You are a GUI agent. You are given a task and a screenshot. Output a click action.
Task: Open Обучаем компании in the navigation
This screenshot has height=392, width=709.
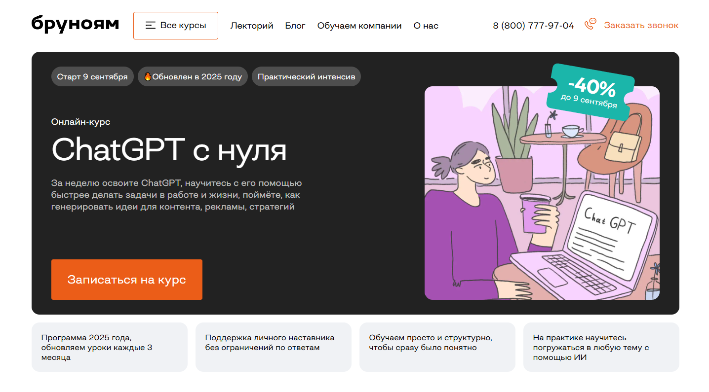click(x=359, y=26)
